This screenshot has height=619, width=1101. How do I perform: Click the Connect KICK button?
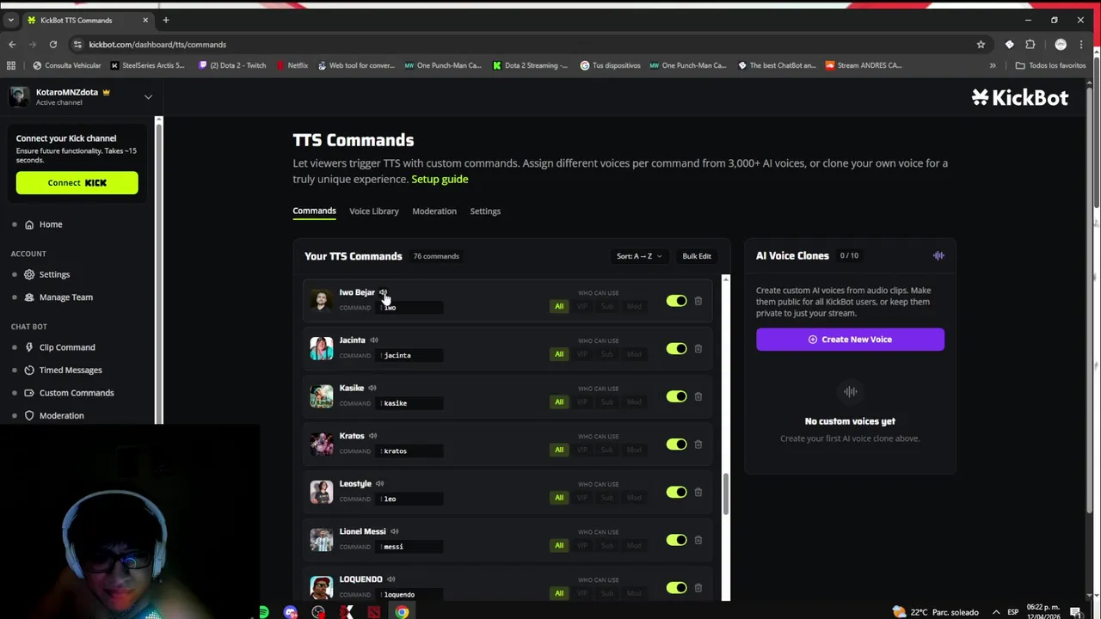pyautogui.click(x=77, y=182)
